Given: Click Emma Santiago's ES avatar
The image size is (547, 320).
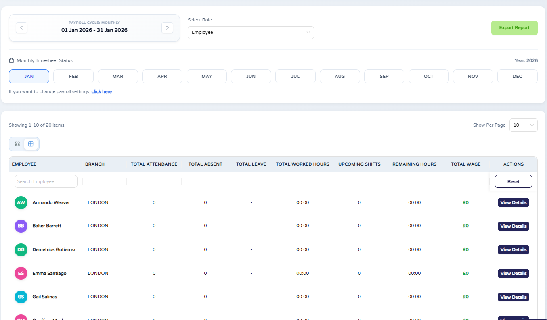Looking at the screenshot, I should point(21,273).
